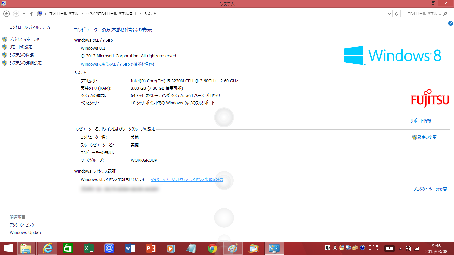Open コントロール パネル ホーム
454x255 pixels.
pos(30,27)
